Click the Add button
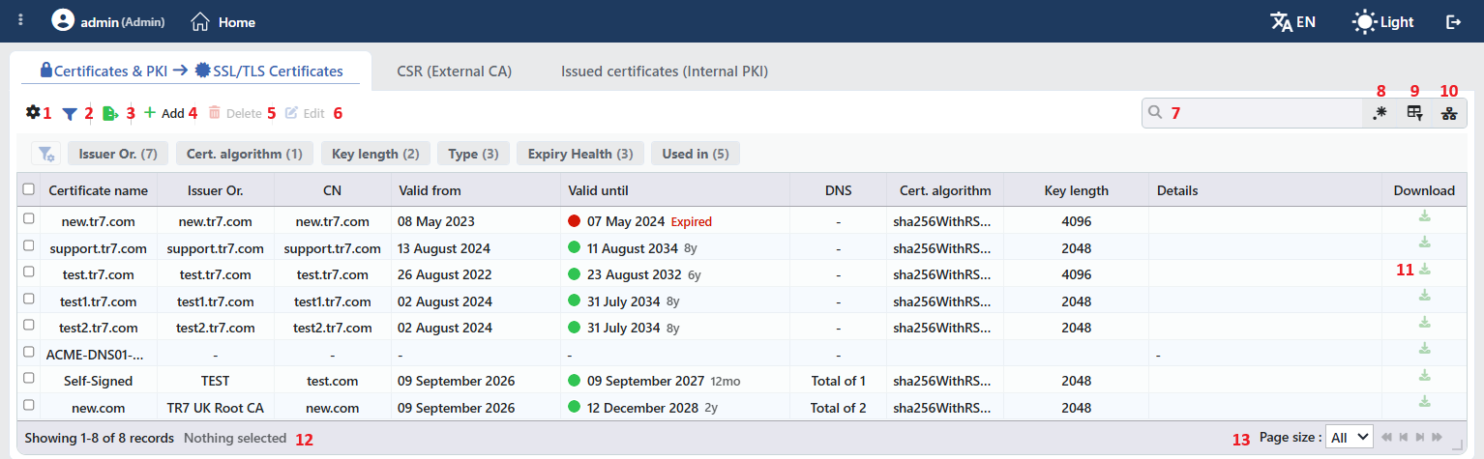This screenshot has width=1484, height=459. point(163,113)
